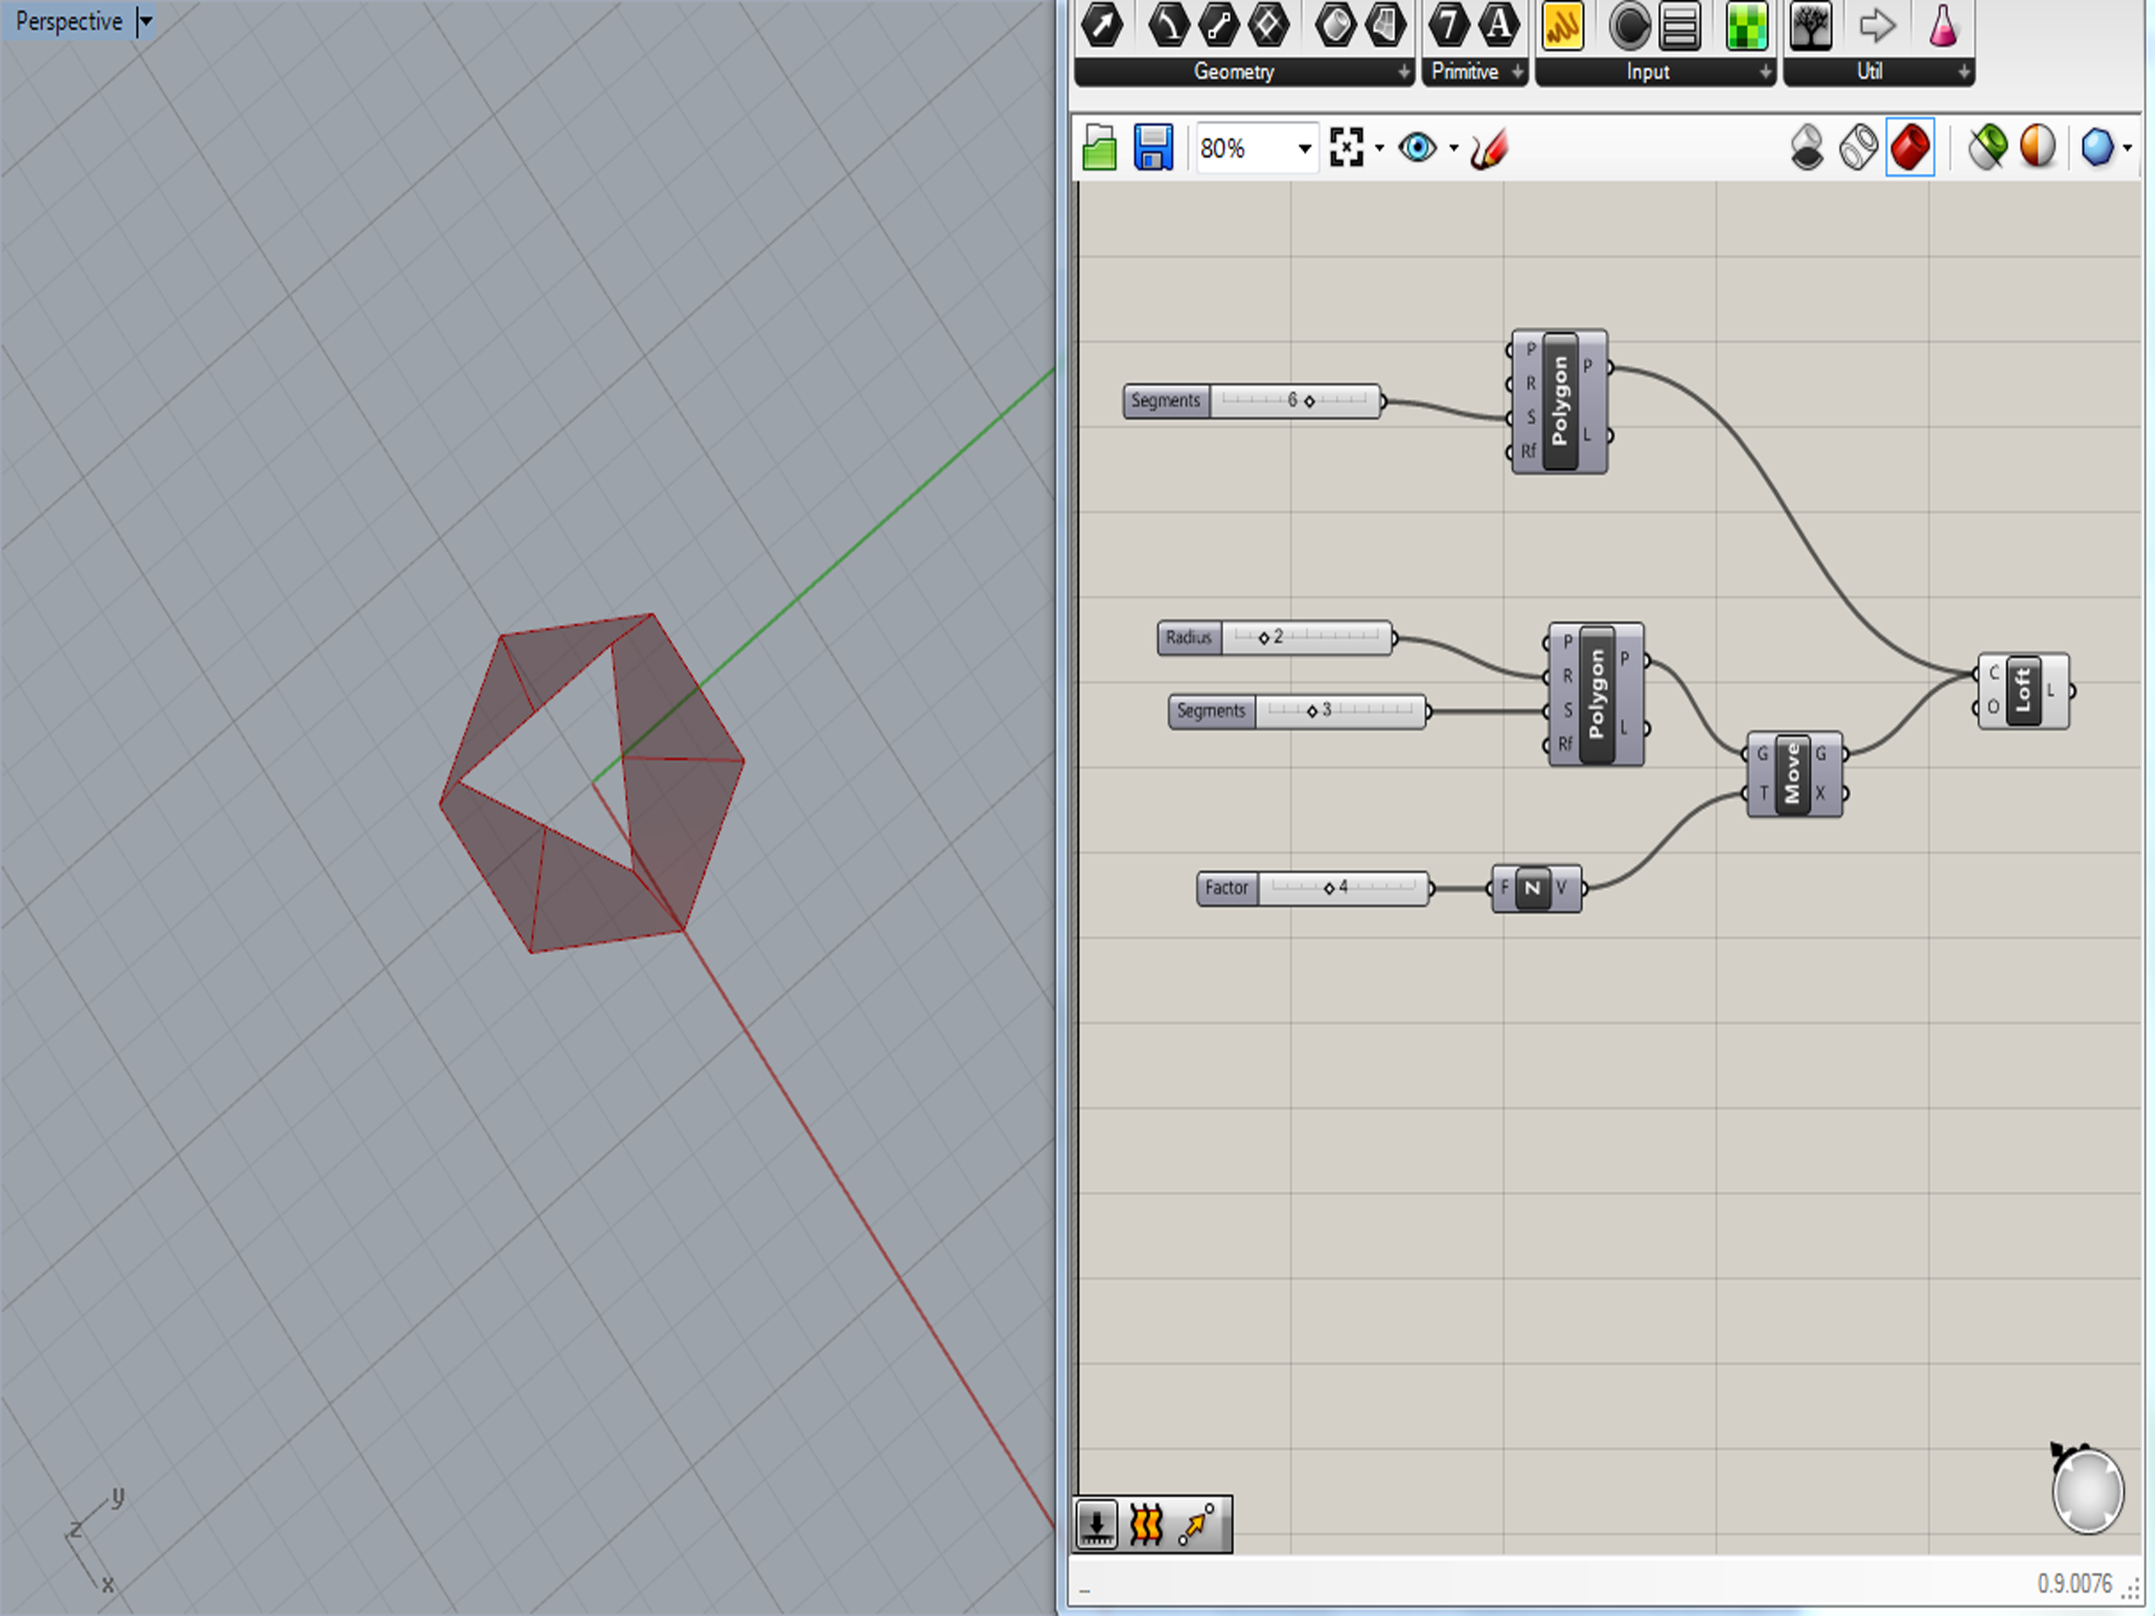Click the zoom extents icon
Viewport: 2155px width, 1616px height.
[1346, 148]
